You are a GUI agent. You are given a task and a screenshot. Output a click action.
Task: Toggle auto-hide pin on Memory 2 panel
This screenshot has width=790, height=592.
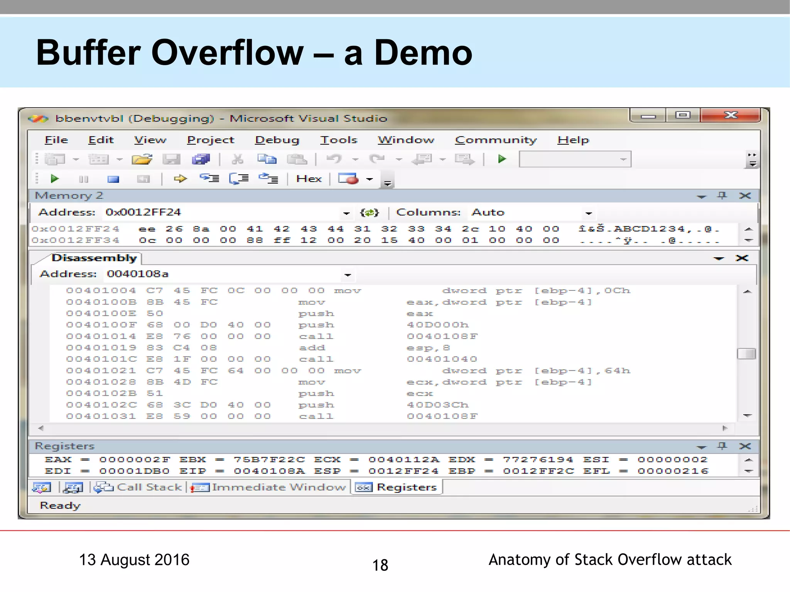click(722, 196)
